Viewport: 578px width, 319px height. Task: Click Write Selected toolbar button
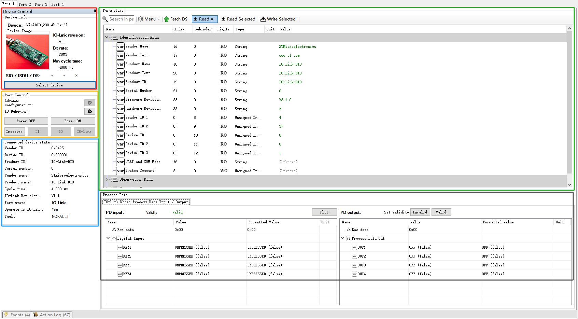click(x=278, y=19)
